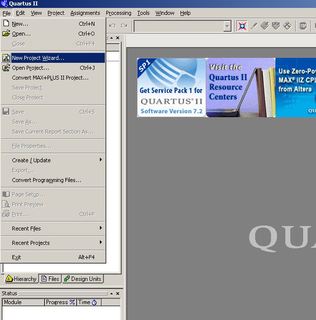Click the New Project Wizard icon
The width and height of the screenshot is (316, 320).
click(6, 58)
